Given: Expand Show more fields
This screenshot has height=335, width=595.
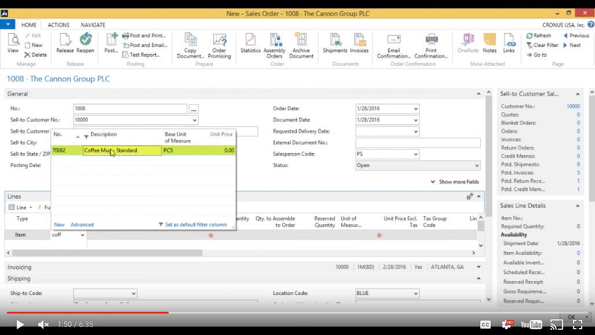Looking at the screenshot, I should [455, 182].
